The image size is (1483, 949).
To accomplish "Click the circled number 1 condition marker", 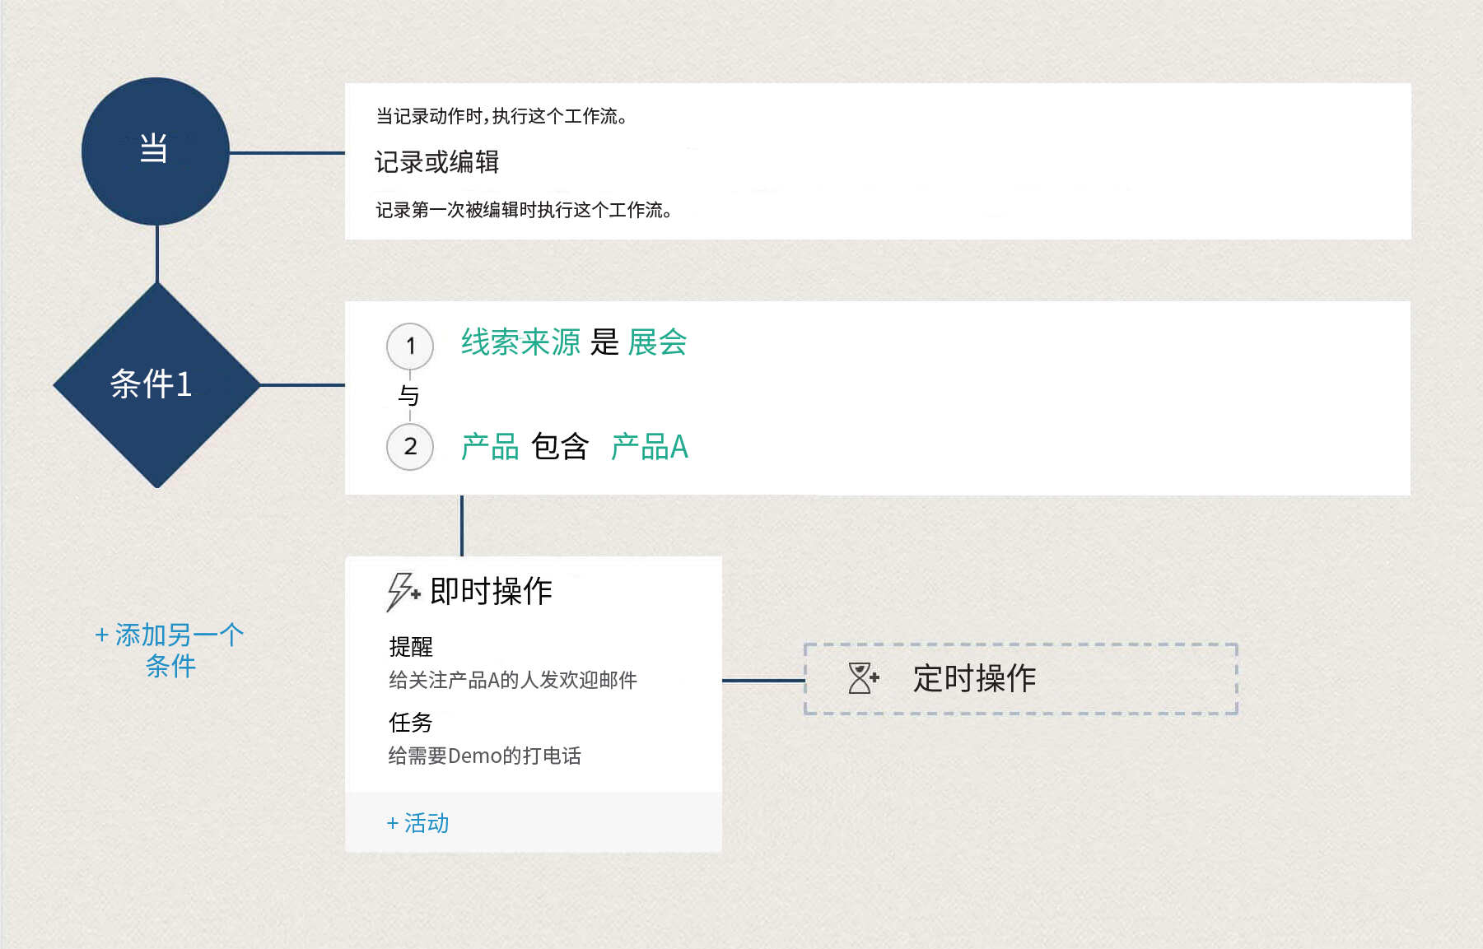I will click(x=410, y=347).
